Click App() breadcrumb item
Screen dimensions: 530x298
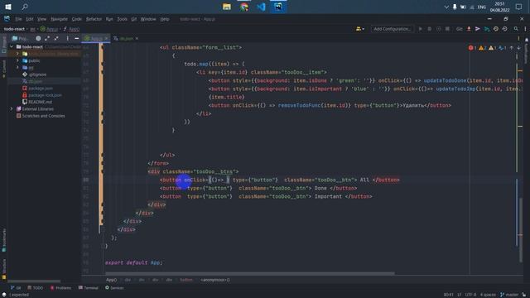(111, 280)
